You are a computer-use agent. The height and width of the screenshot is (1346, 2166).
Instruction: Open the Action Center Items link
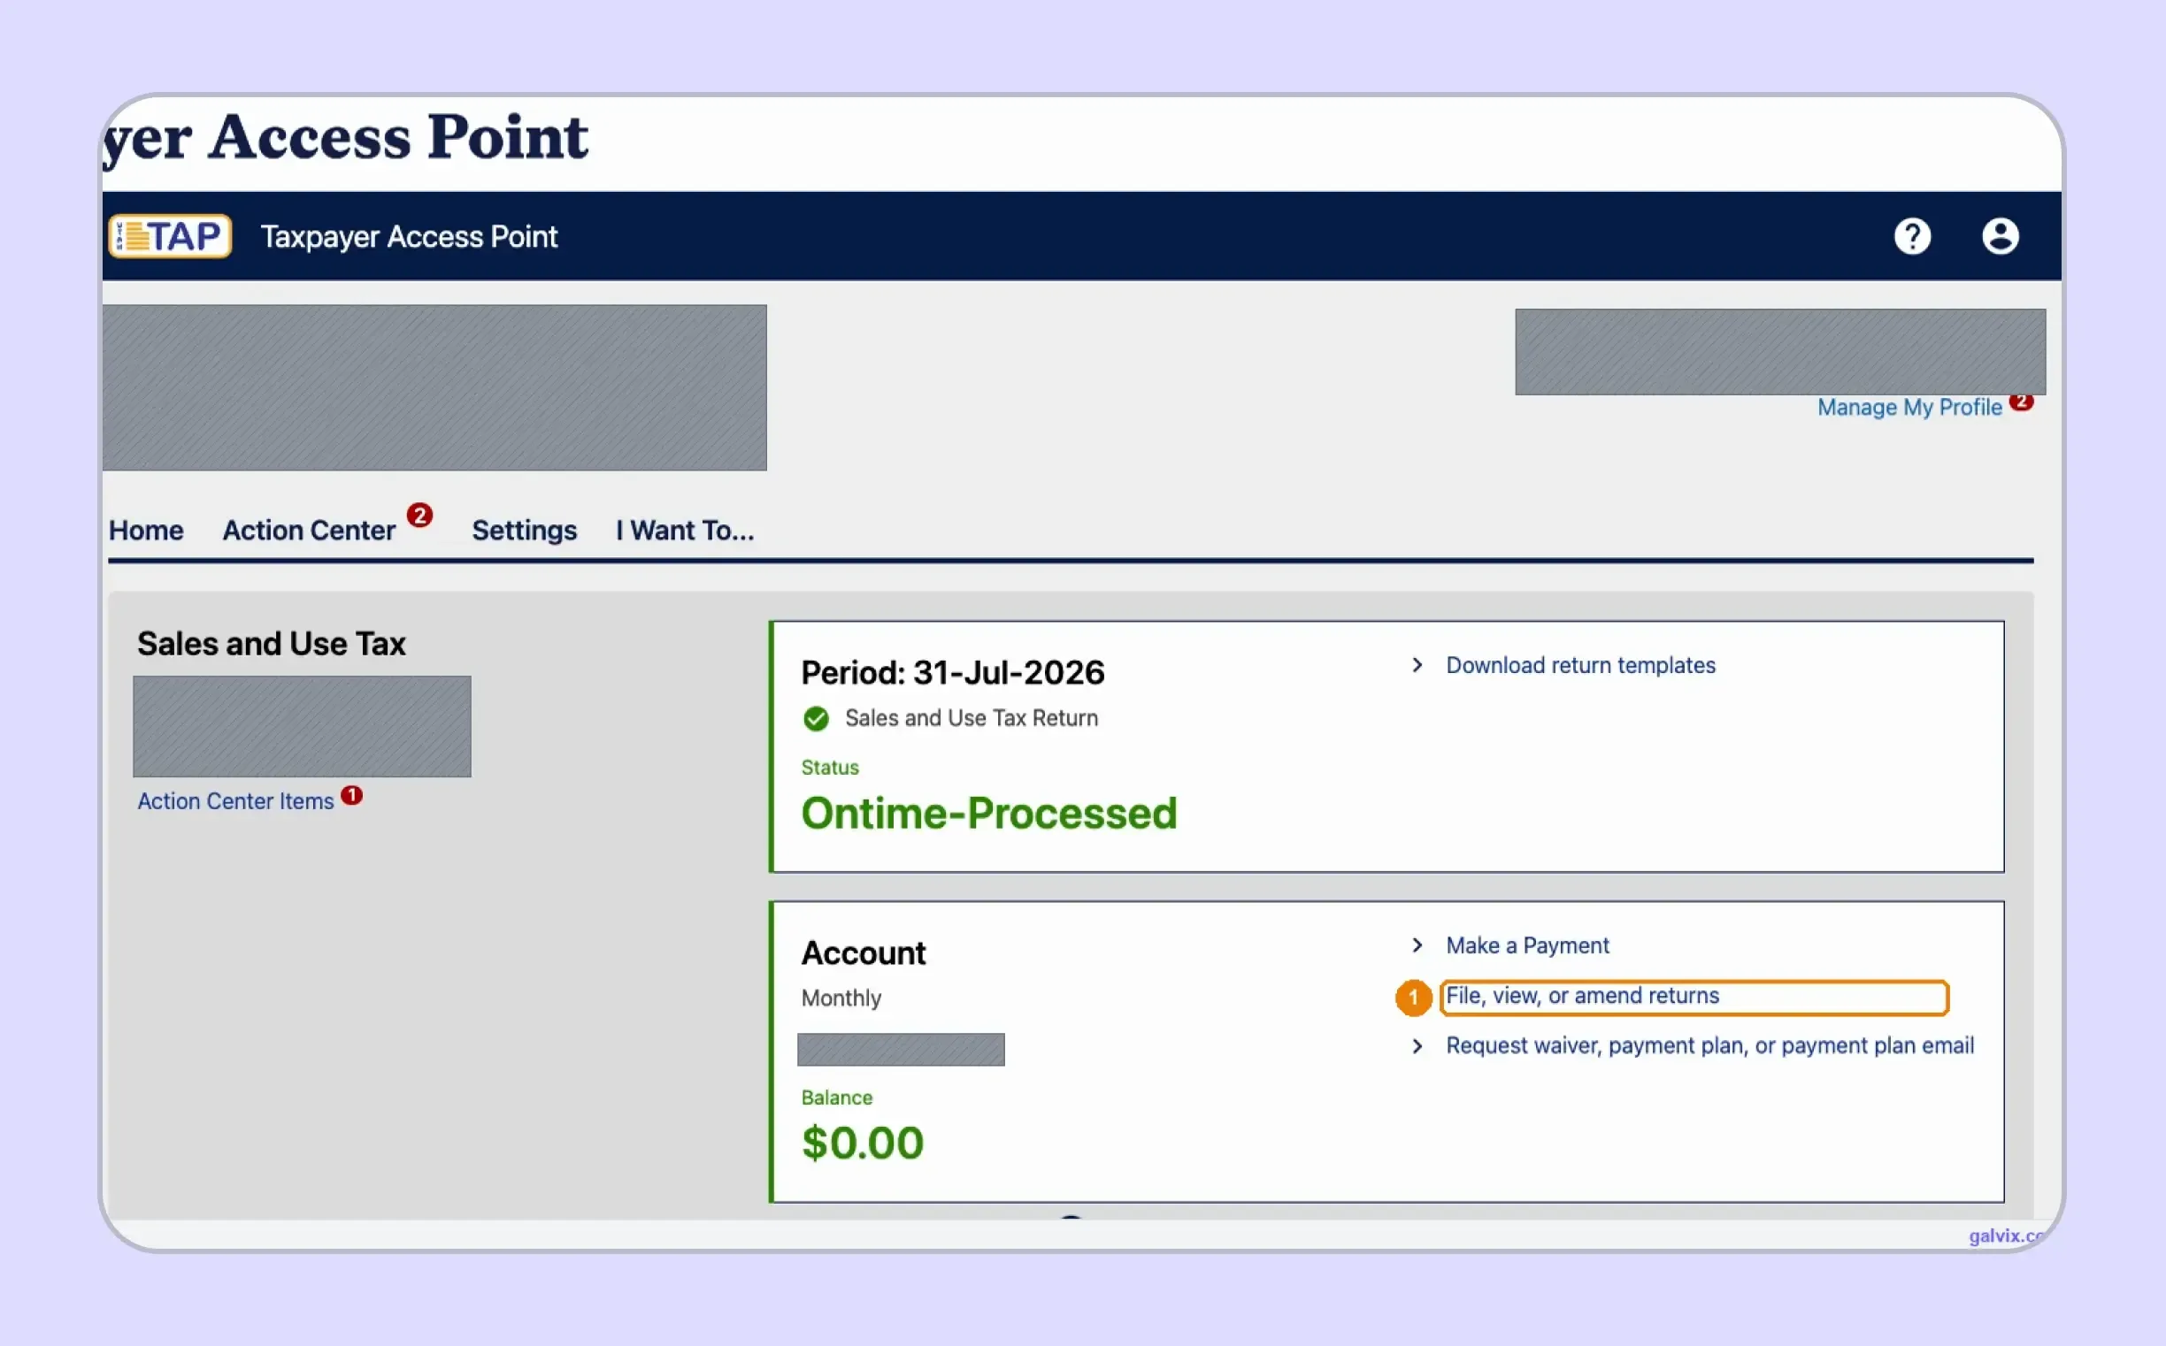pos(235,801)
